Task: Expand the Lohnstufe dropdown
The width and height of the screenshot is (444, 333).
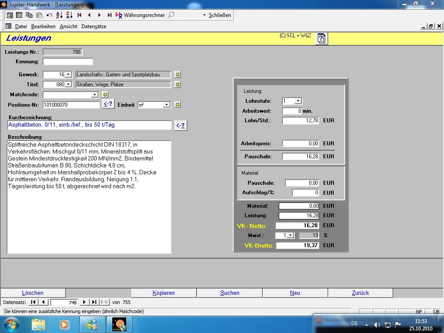Action: pos(297,101)
